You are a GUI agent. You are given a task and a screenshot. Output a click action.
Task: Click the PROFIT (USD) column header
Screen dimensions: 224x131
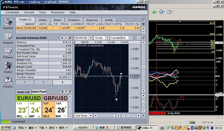[x=95, y=24]
